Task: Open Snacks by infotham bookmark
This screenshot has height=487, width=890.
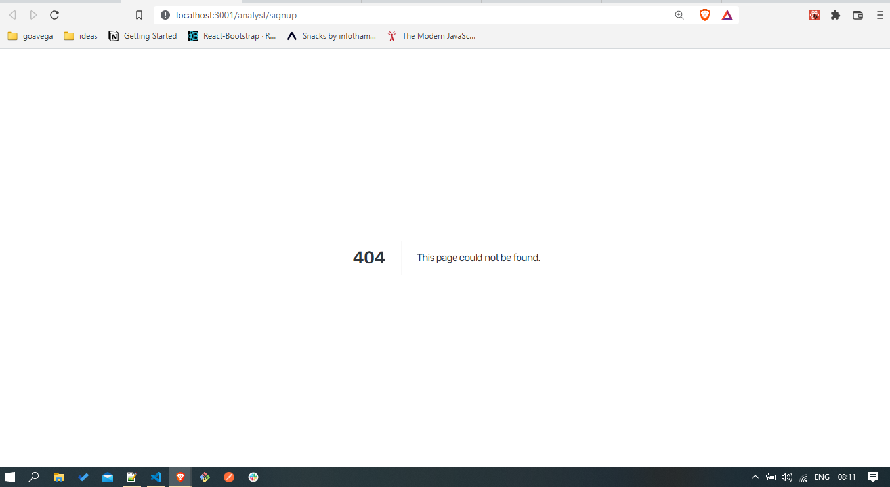Action: (x=331, y=36)
